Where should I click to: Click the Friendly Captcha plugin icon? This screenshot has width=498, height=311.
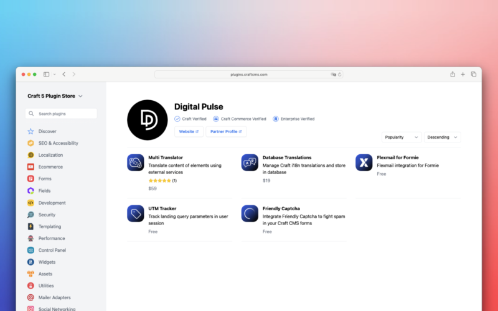pos(250,213)
